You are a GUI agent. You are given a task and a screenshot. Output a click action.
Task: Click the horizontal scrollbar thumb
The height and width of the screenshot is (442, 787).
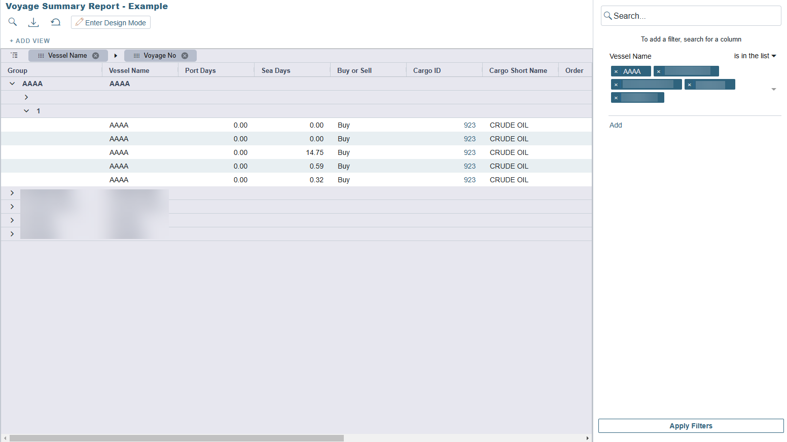click(176, 438)
